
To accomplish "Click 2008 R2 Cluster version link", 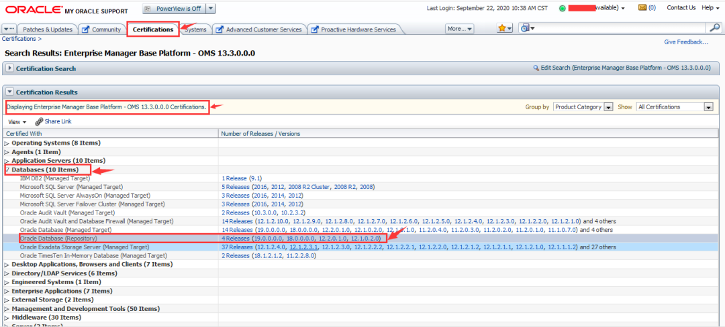I will coord(310,187).
